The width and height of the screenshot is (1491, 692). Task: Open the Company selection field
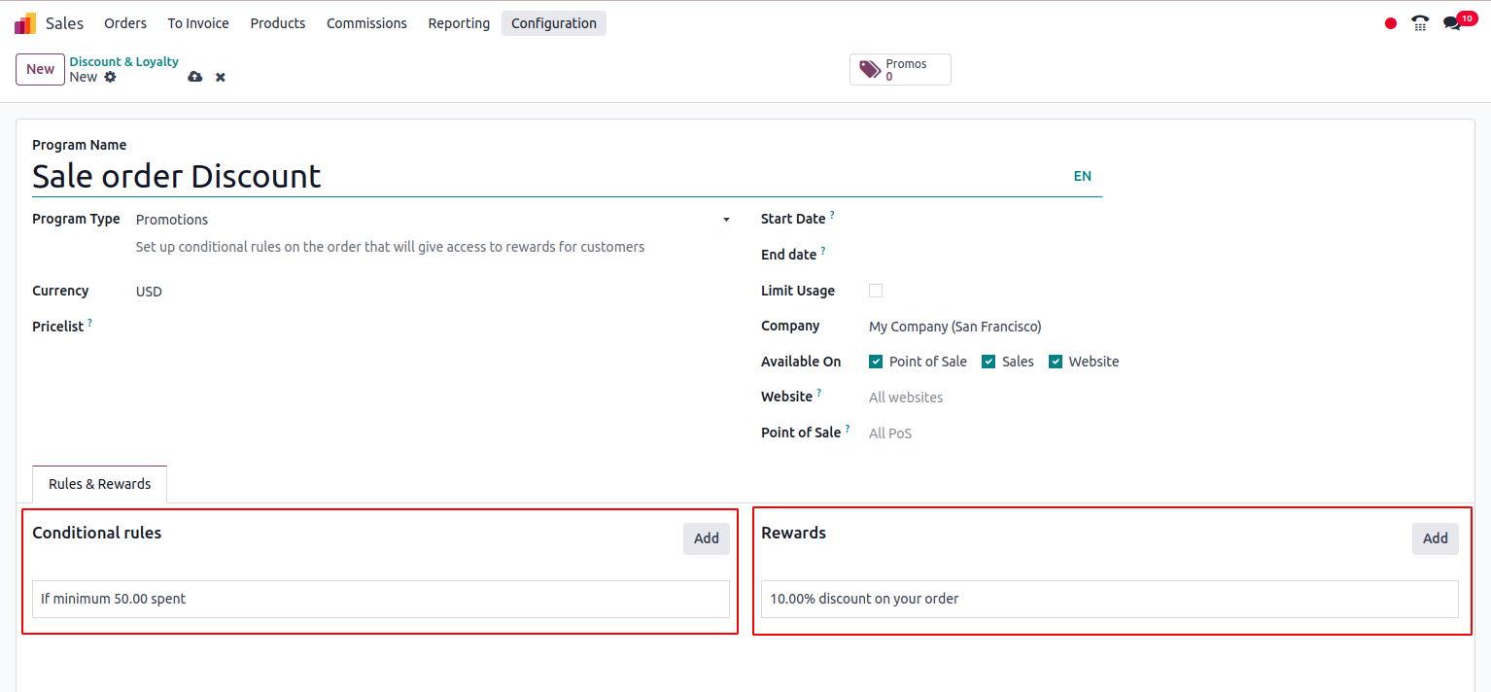click(x=1163, y=327)
